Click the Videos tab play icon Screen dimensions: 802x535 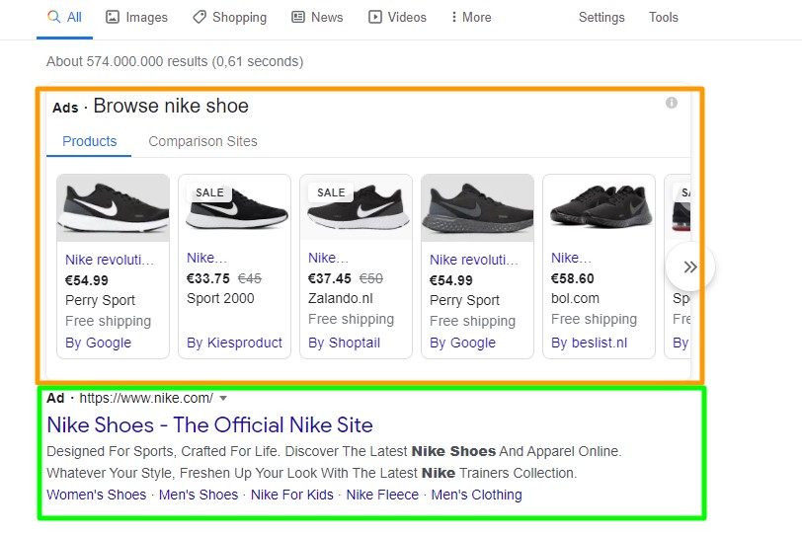(375, 17)
